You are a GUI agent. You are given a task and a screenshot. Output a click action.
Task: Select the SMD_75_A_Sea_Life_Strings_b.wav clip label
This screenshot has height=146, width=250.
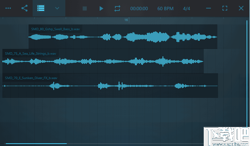31,54
